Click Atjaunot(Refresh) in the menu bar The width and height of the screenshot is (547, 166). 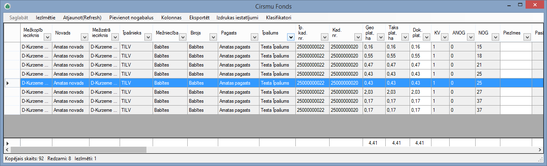[x=82, y=18]
